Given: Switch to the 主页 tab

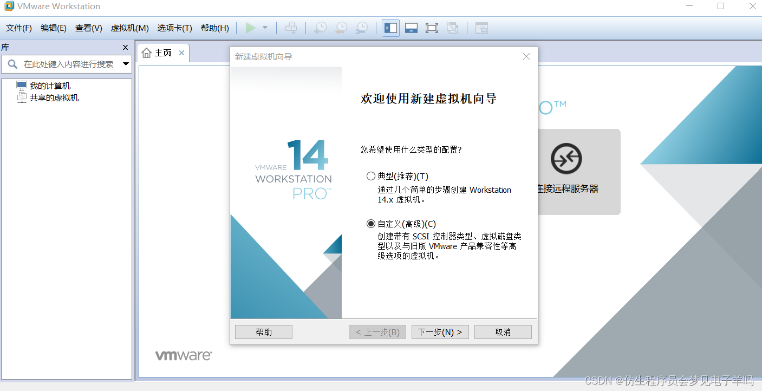Looking at the screenshot, I should [x=164, y=53].
